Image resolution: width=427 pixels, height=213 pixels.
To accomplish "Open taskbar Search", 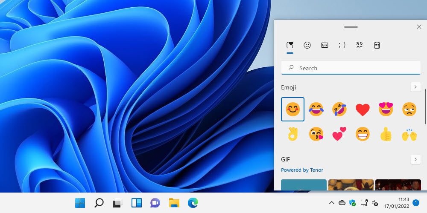I will pyautogui.click(x=99, y=203).
